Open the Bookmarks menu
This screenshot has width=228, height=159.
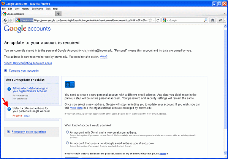tap(37, 9)
